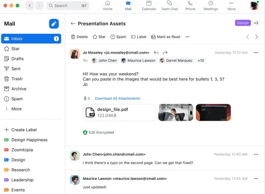Open the profile avatar menu
265x194 pixels.
tap(254, 6)
